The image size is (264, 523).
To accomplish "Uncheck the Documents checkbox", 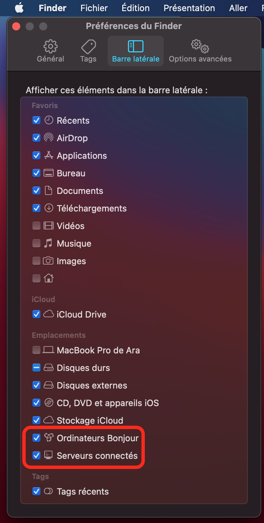I will [x=36, y=191].
